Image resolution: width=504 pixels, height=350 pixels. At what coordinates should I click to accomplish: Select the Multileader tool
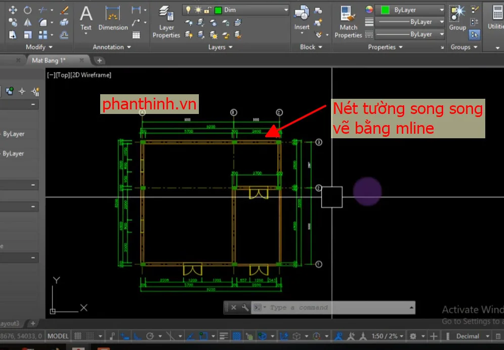point(136,22)
